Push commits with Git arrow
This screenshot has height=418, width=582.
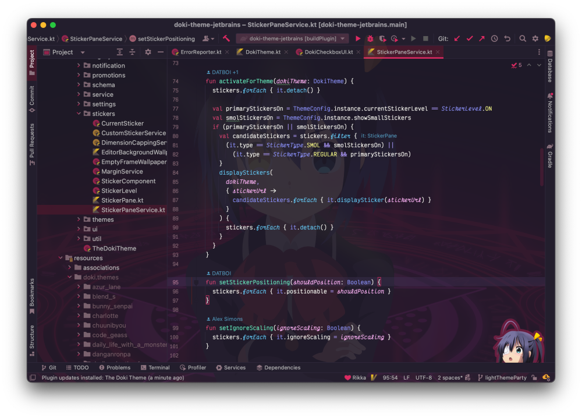(x=482, y=38)
